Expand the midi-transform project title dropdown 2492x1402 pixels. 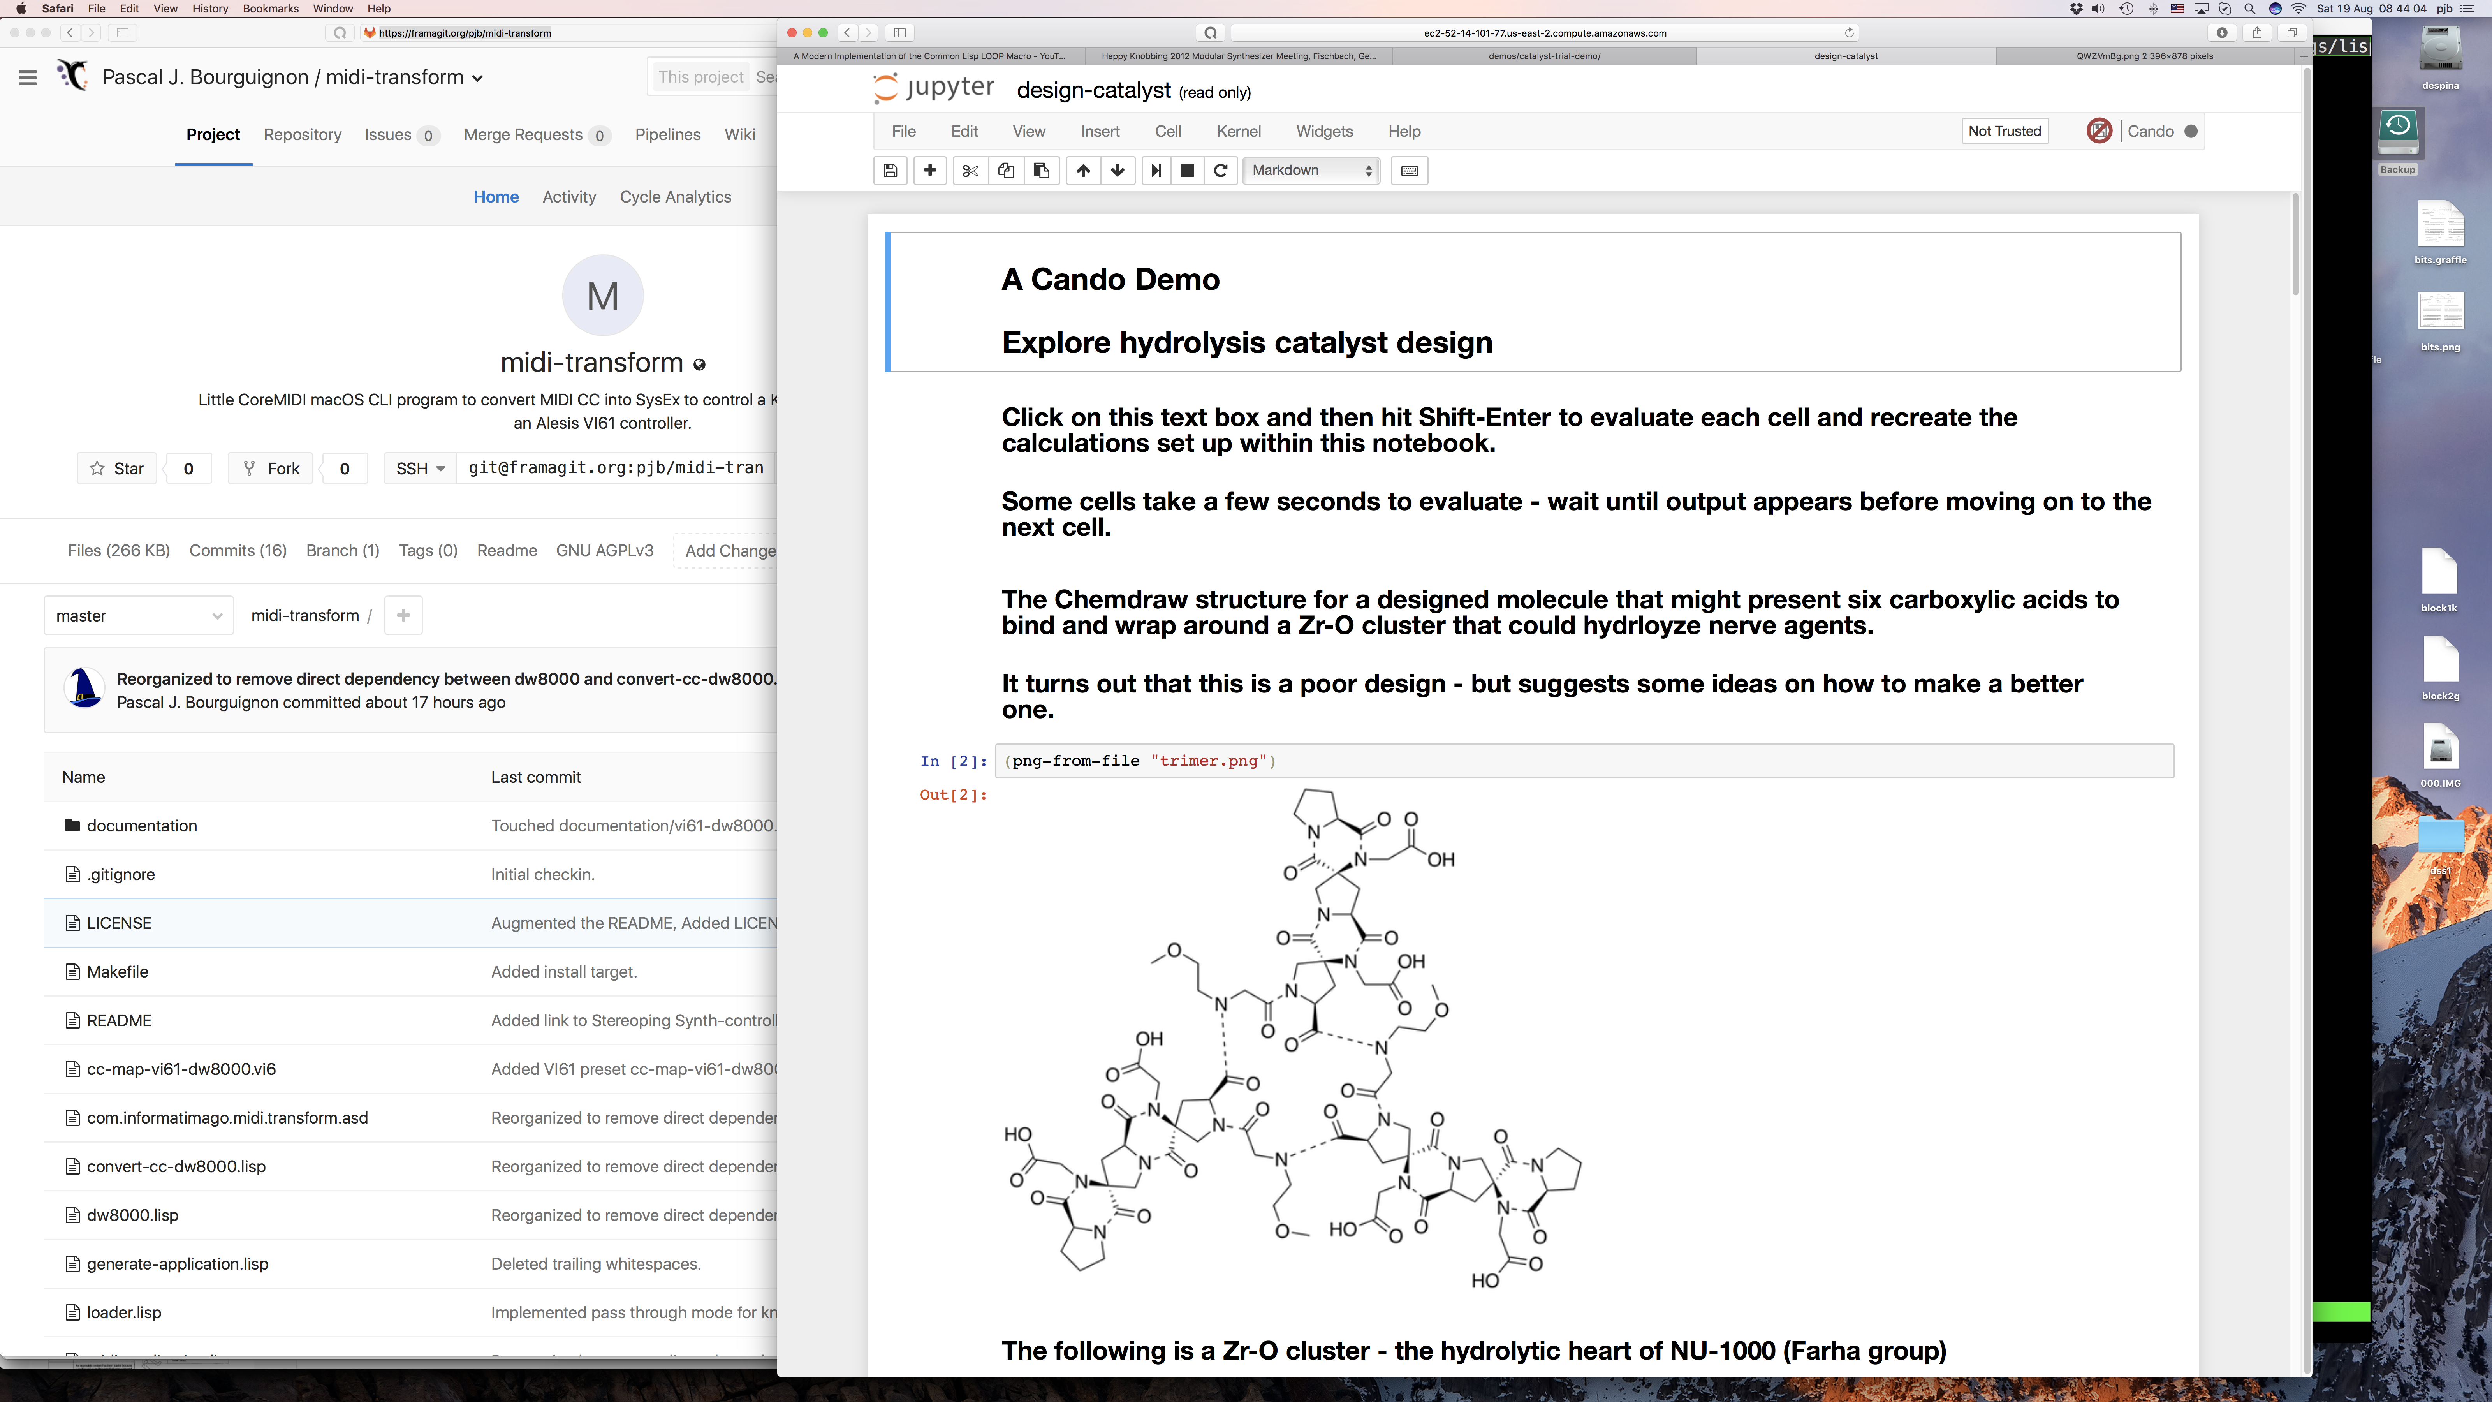pos(477,78)
